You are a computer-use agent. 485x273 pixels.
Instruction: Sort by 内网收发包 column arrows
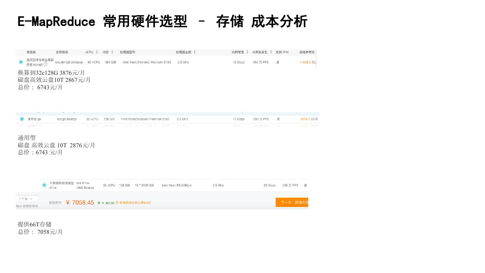[271, 52]
